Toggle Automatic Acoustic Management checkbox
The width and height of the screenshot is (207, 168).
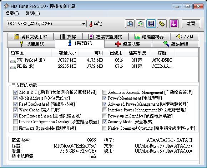105,92
